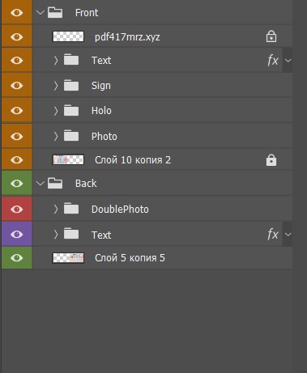
Task: Select the Holo group name
Action: 101,111
